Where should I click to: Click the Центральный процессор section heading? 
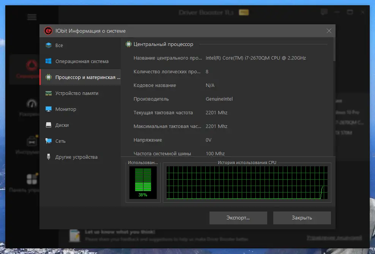click(x=163, y=44)
